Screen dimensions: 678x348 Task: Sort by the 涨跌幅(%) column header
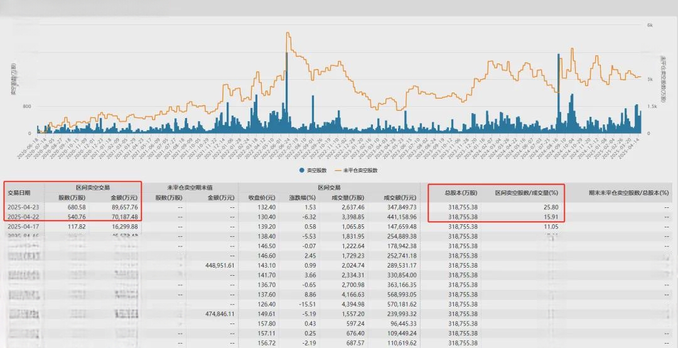(x=304, y=197)
